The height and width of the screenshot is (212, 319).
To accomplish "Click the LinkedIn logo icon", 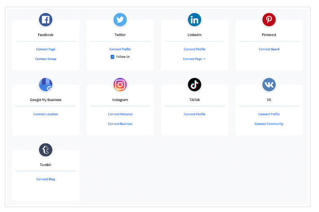I will click(x=194, y=20).
